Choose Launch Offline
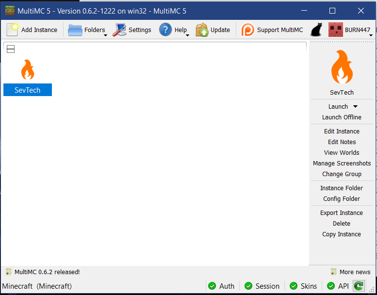 342,117
